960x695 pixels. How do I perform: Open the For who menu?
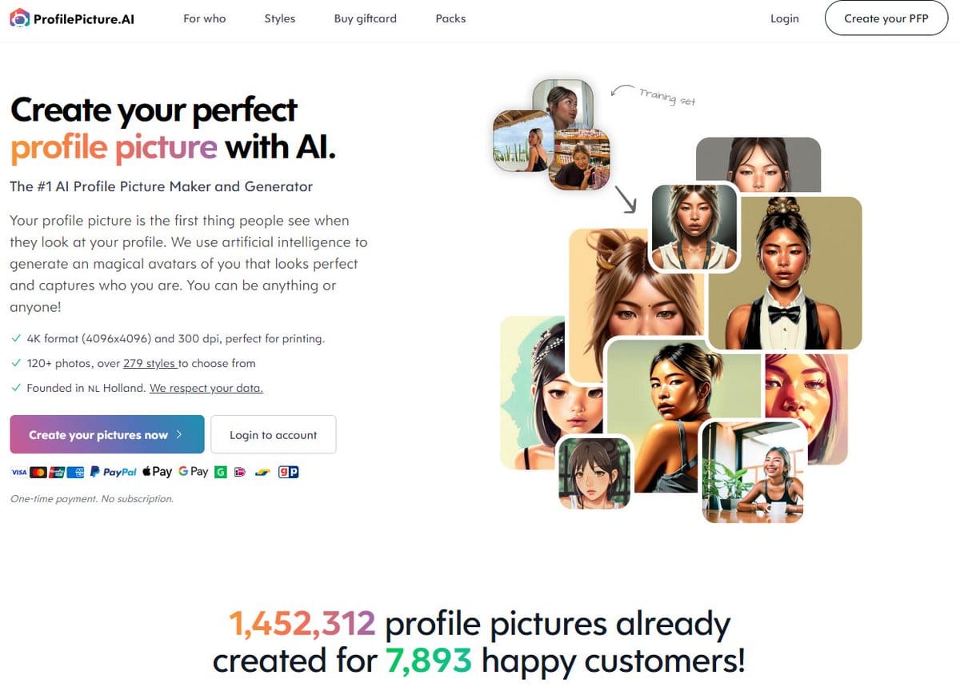(205, 18)
